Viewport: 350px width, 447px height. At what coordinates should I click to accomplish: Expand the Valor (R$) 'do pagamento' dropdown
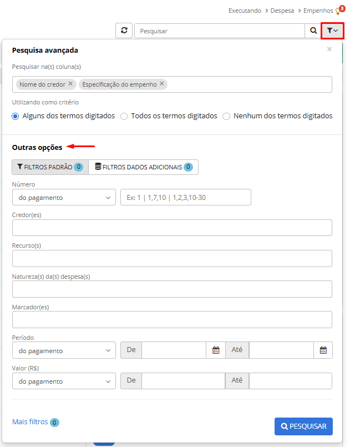pos(64,381)
